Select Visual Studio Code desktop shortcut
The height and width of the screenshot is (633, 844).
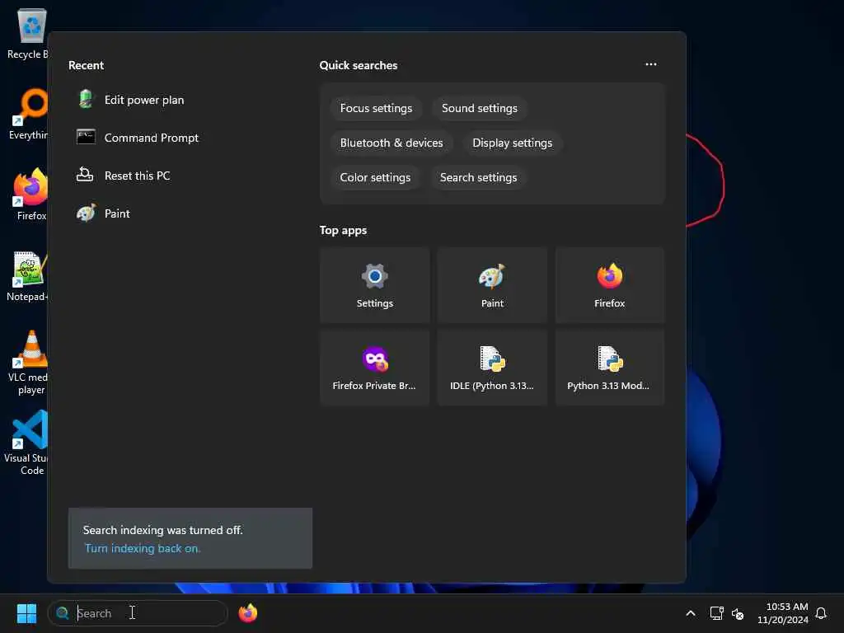click(26, 443)
